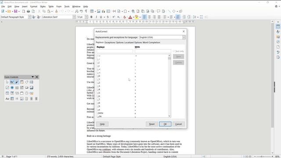Click Clear Direct Formatting icon
This screenshot has width=281, height=158.
click(x=124, y=17)
